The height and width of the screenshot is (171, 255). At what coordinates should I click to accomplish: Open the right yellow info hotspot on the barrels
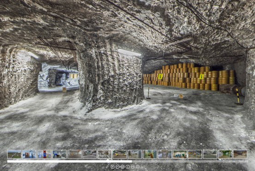[x=202, y=77]
